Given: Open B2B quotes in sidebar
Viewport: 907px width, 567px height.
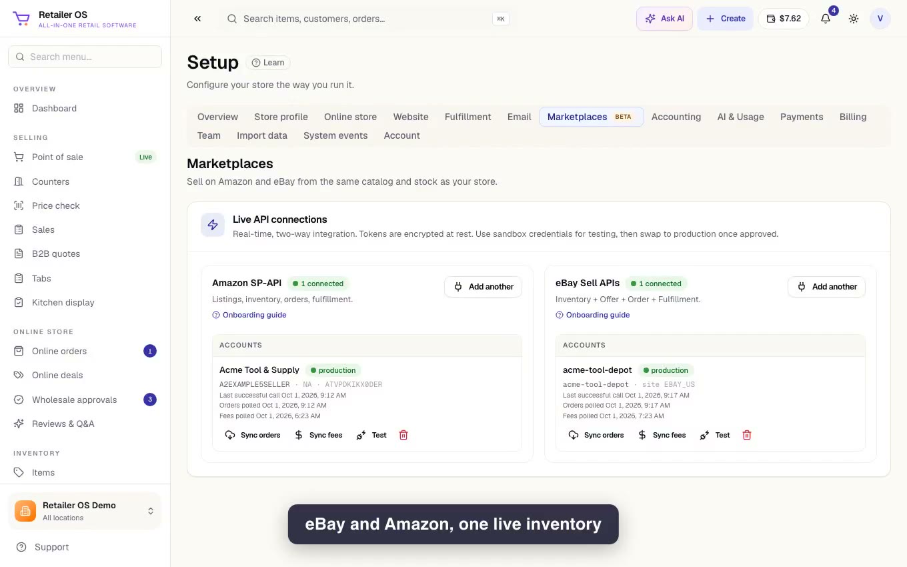Looking at the screenshot, I should [x=85, y=253].
